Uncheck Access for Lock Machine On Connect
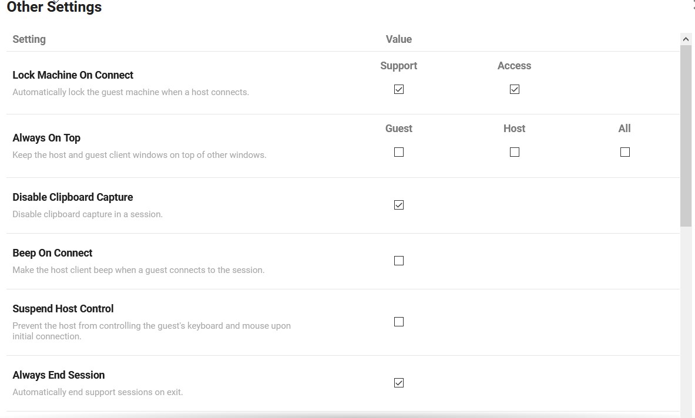Screen dimensions: 695x418 click(515, 89)
